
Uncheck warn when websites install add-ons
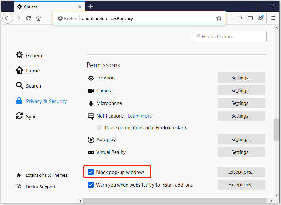click(91, 185)
